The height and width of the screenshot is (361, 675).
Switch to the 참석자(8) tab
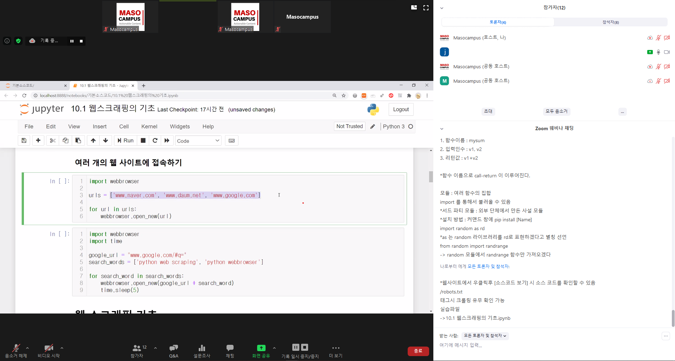point(610,22)
